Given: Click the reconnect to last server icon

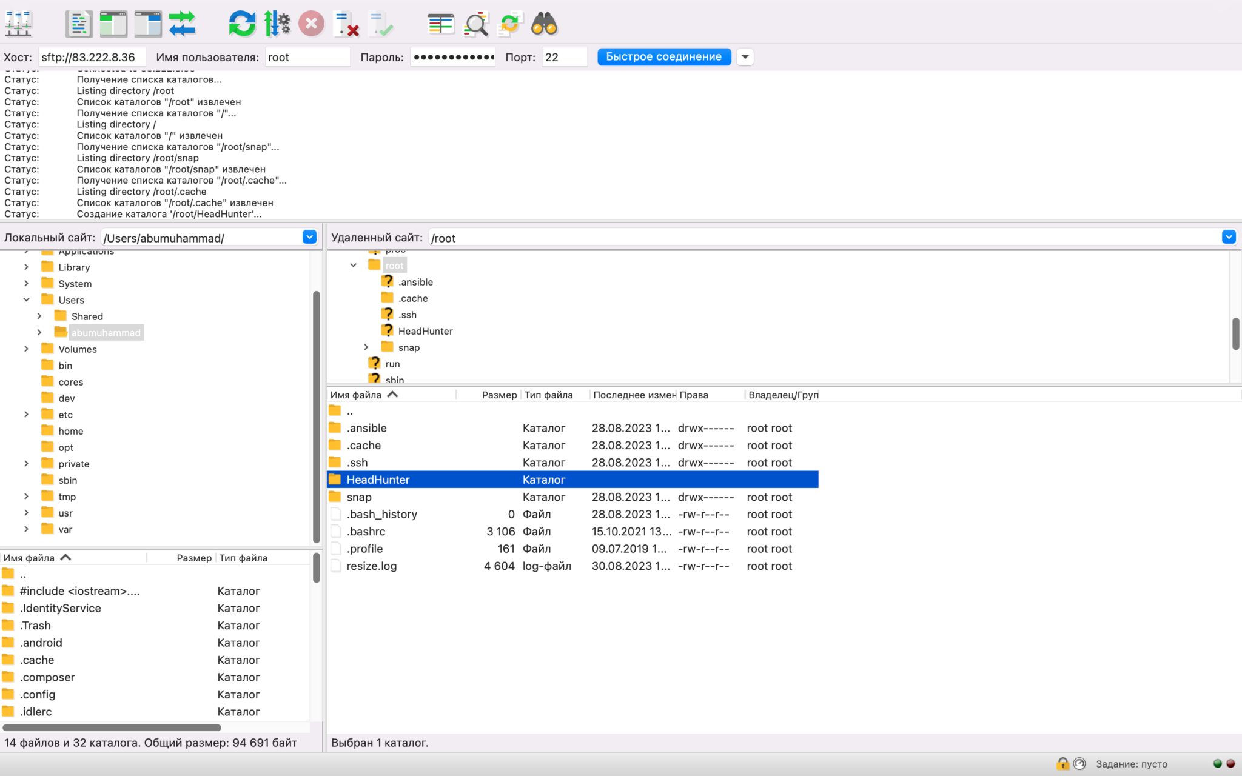Looking at the screenshot, I should (381, 24).
